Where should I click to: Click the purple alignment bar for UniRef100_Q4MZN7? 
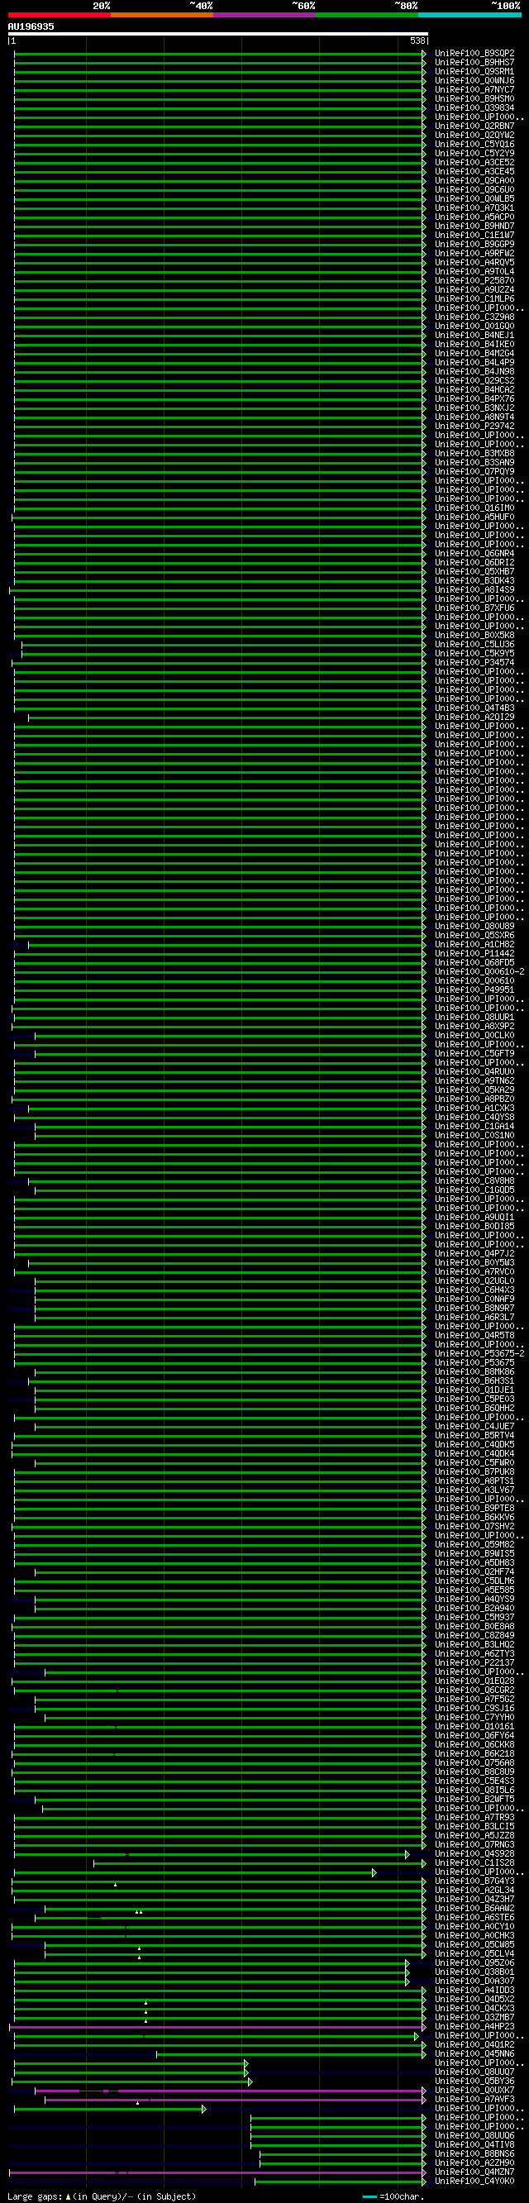[217, 2172]
